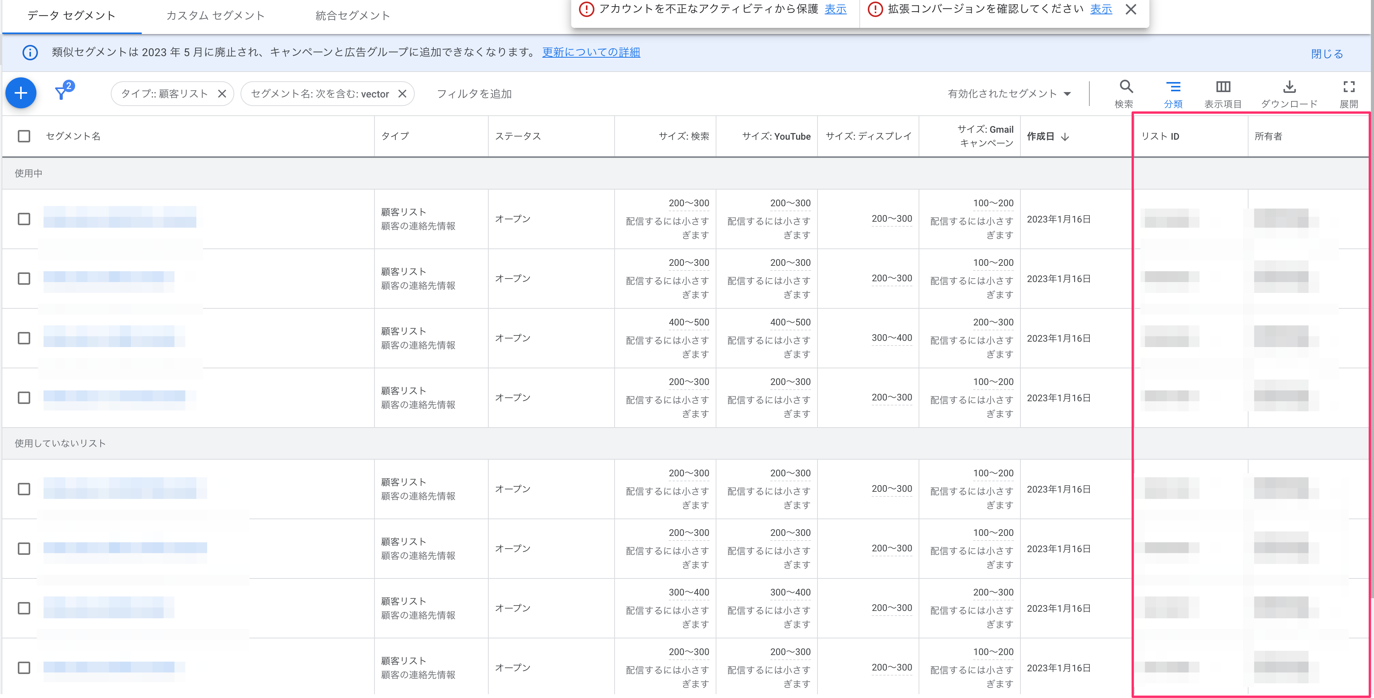Switch to the 統合セグメント tab
1374x698 pixels.
[352, 15]
